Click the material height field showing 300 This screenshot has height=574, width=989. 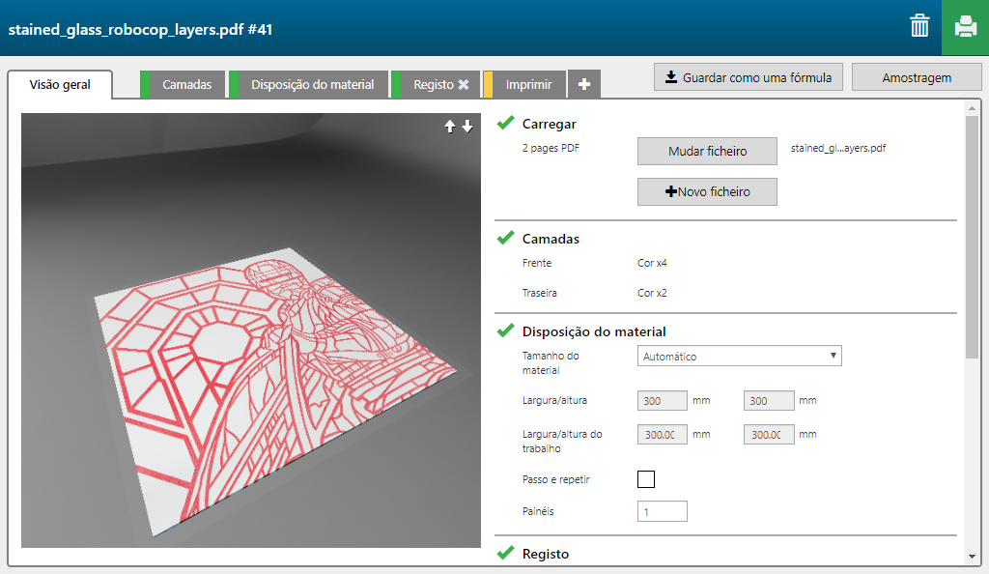pos(769,400)
